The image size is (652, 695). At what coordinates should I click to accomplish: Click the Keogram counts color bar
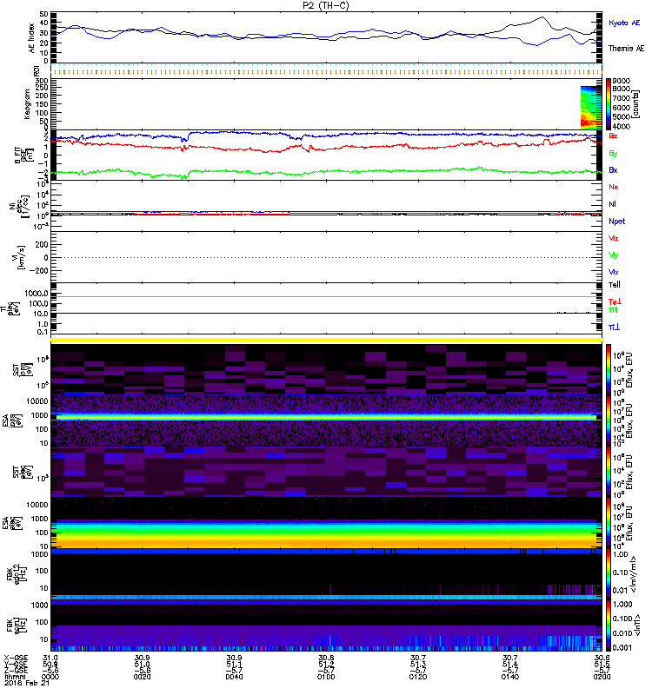[x=609, y=103]
